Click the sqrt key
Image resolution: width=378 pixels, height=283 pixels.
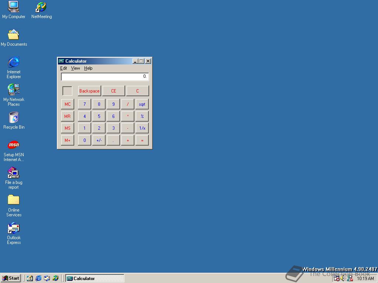142,104
